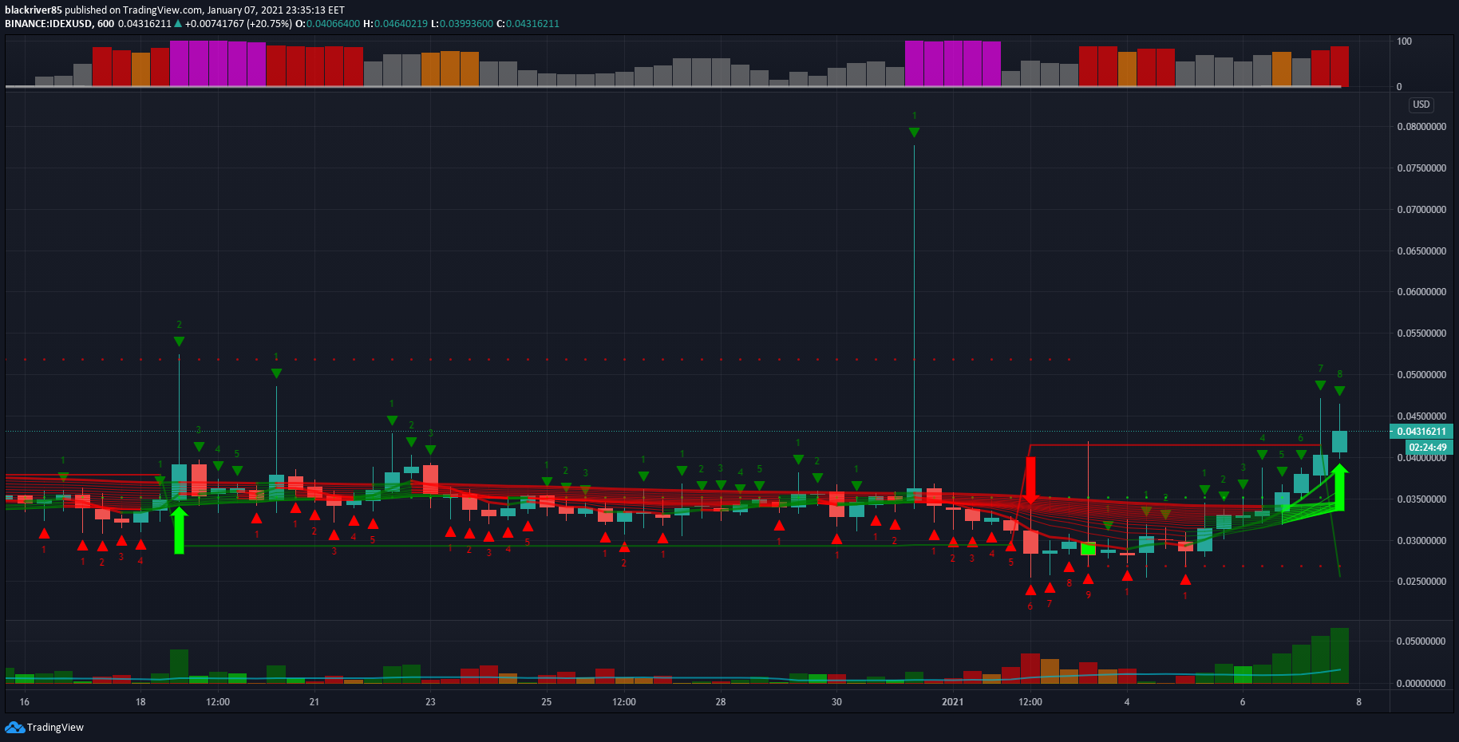
Task: Click the large red sell arrow above 12:00 after 2021
Action: tap(1030, 480)
